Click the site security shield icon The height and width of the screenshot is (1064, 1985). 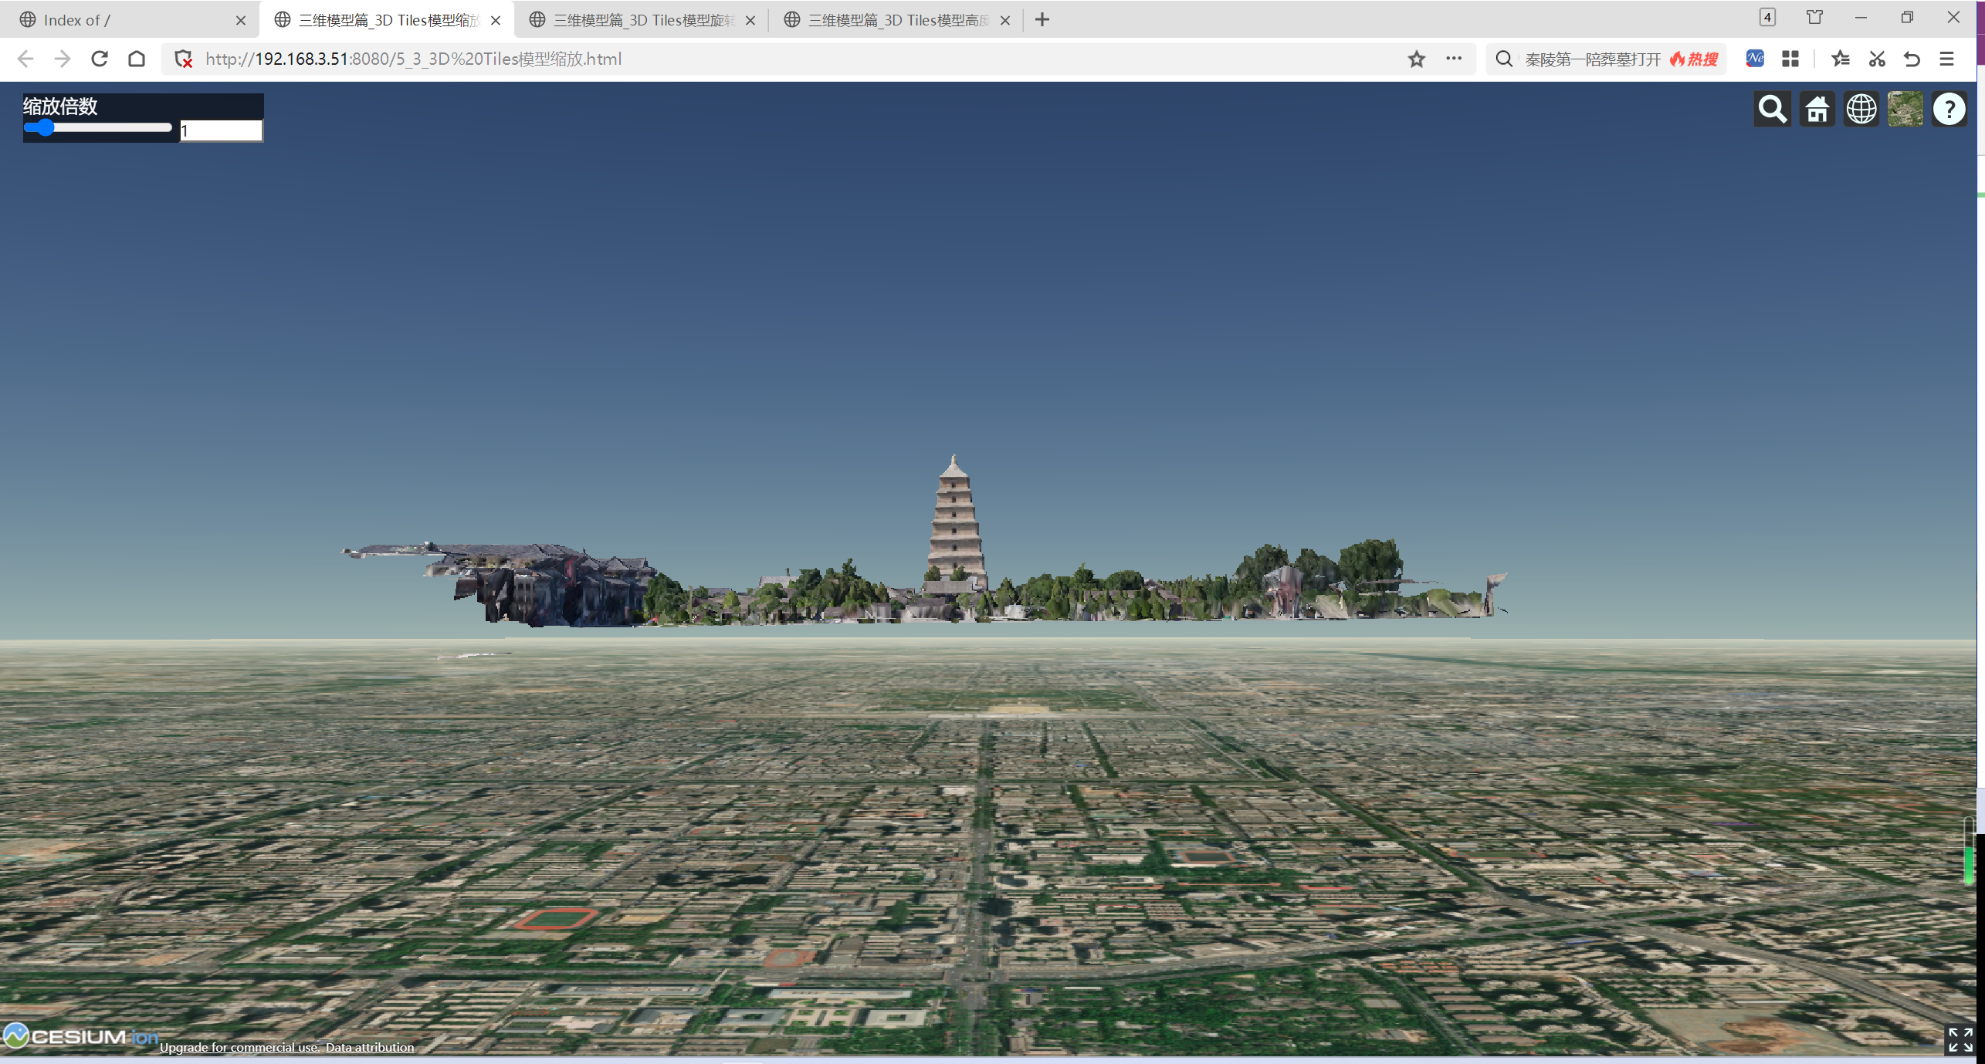(184, 59)
